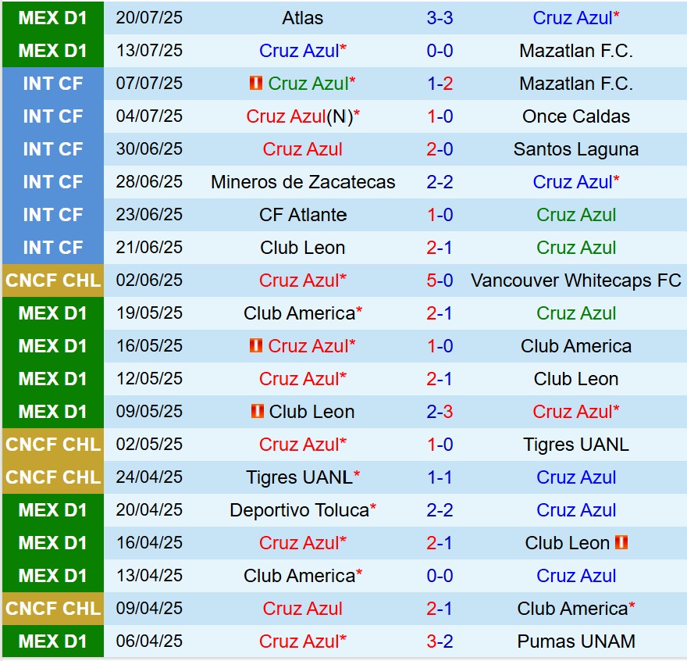687x661 pixels.
Task: View the 3-2 score versus Pumas UNAM
Action: (440, 641)
